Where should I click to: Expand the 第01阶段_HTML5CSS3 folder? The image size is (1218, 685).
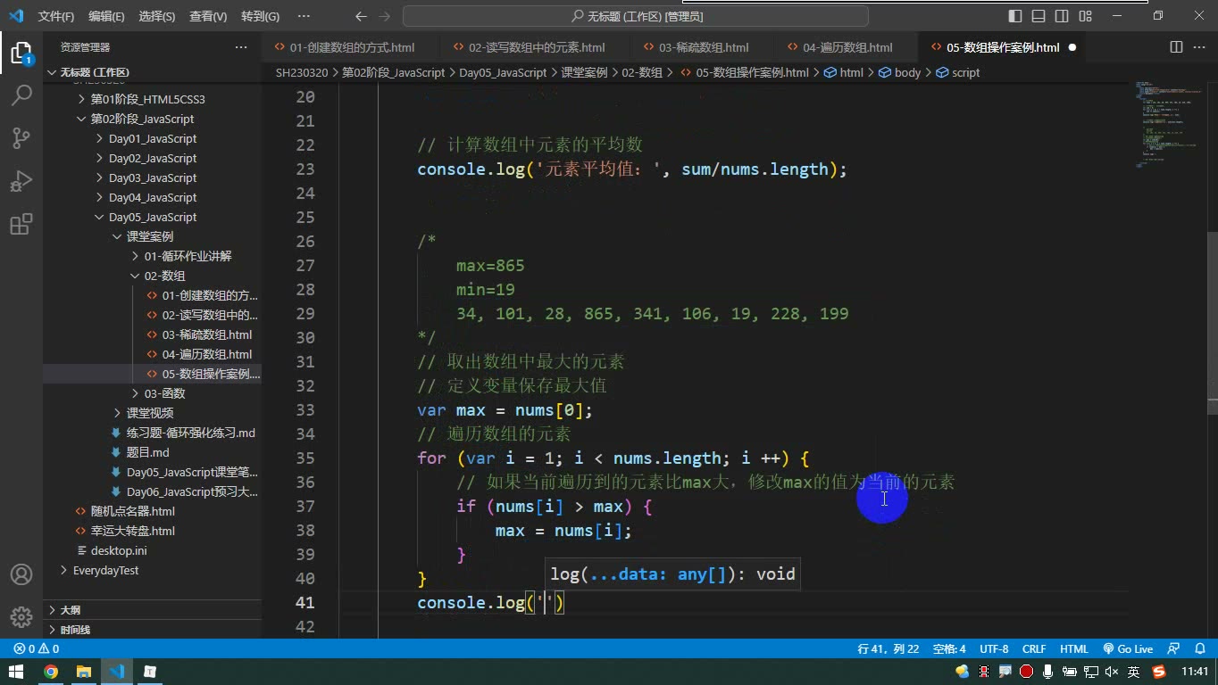click(x=147, y=99)
